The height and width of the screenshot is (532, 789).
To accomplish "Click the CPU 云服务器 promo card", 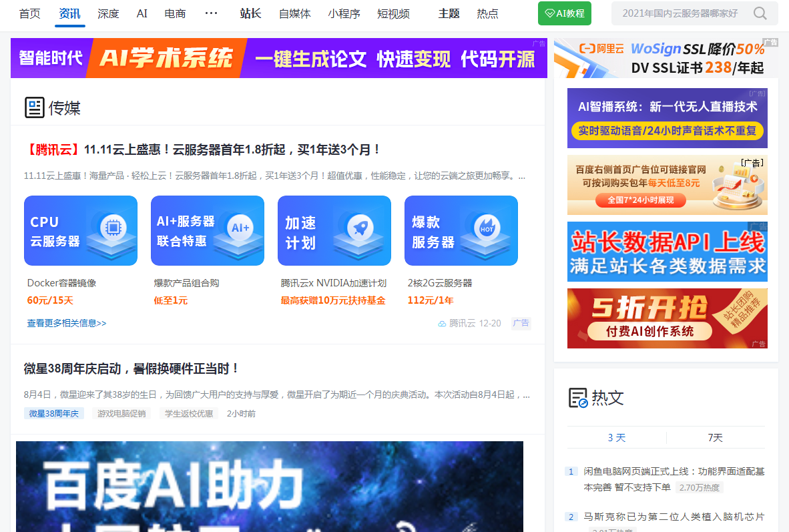I will pos(81,230).
